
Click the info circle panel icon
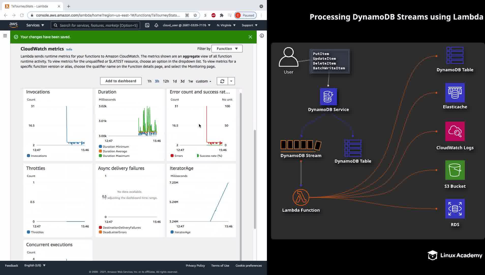pyautogui.click(x=262, y=36)
